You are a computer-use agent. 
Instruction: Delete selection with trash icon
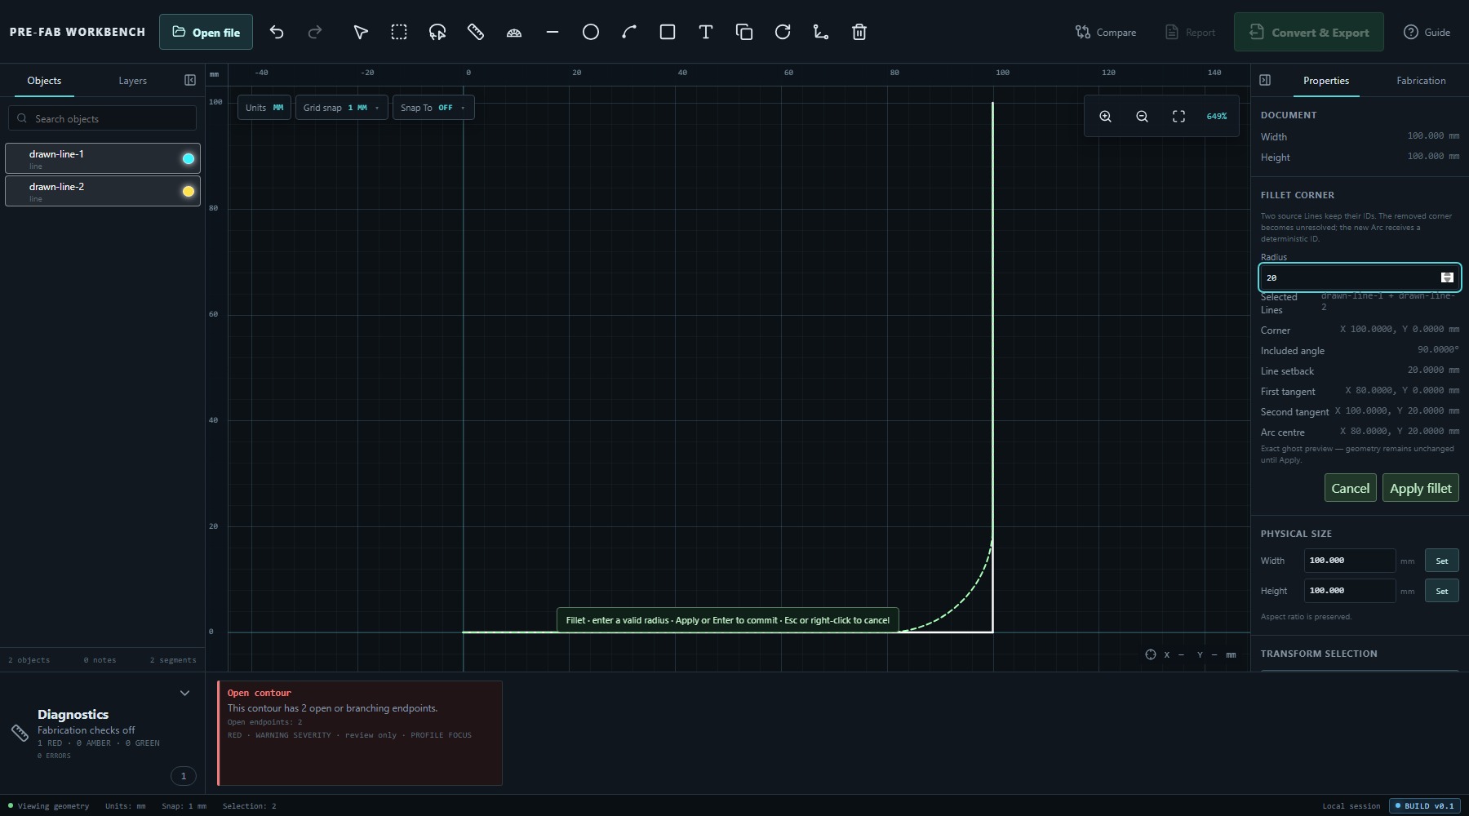pyautogui.click(x=859, y=32)
